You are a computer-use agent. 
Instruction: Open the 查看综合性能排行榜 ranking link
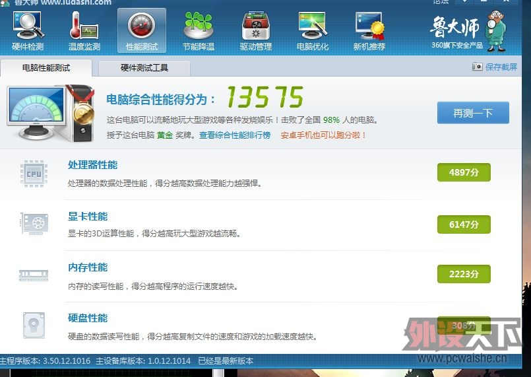click(x=235, y=135)
